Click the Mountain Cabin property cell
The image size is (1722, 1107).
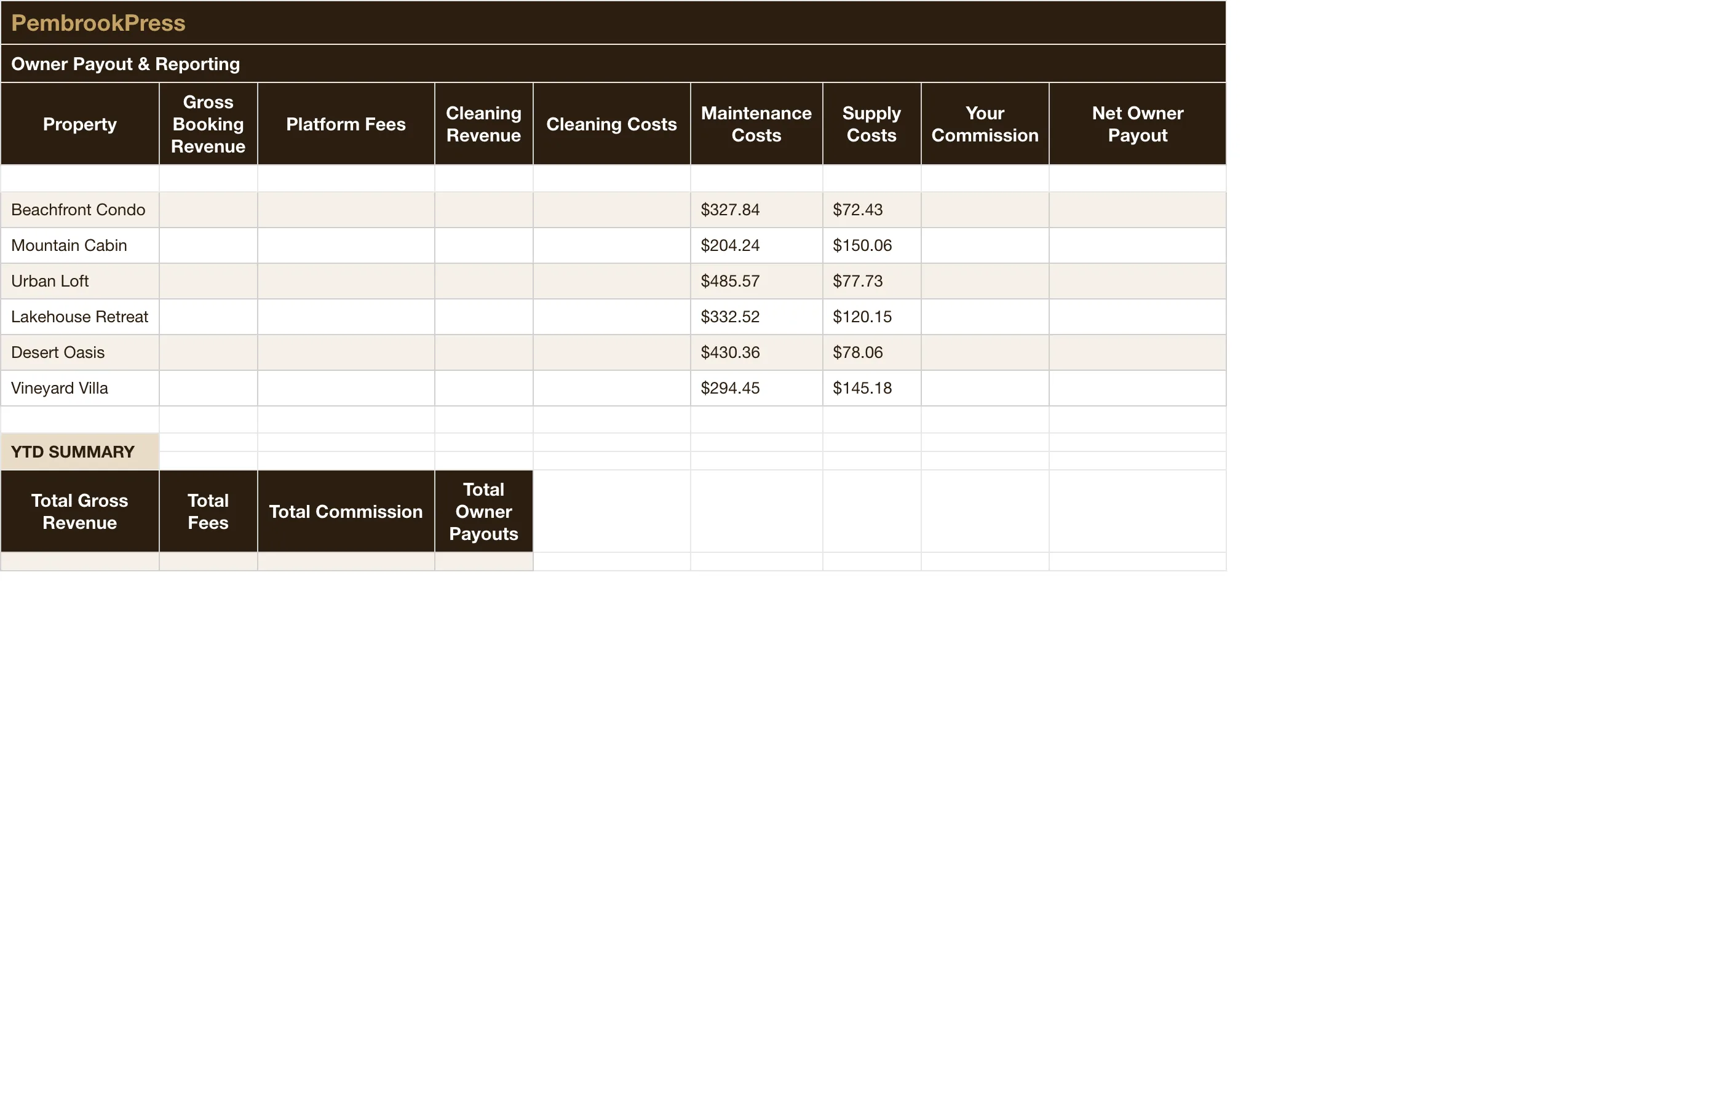(80, 245)
